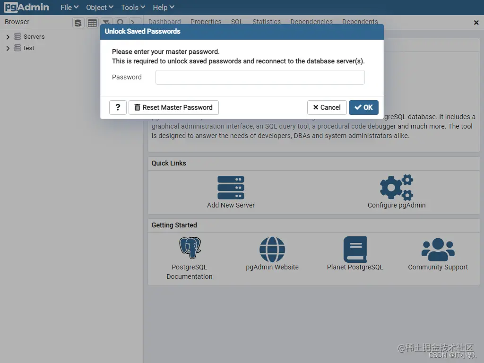Click the Query Tool toolbar icon
Image resolution: width=484 pixels, height=363 pixels.
[78, 23]
